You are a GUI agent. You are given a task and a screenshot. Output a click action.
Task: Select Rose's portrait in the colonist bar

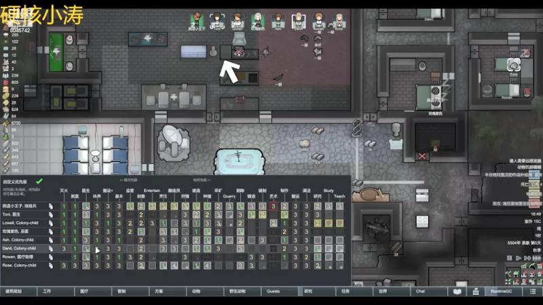[x=339, y=22]
